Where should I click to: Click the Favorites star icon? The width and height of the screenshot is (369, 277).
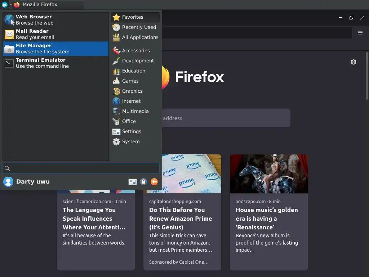click(x=116, y=17)
